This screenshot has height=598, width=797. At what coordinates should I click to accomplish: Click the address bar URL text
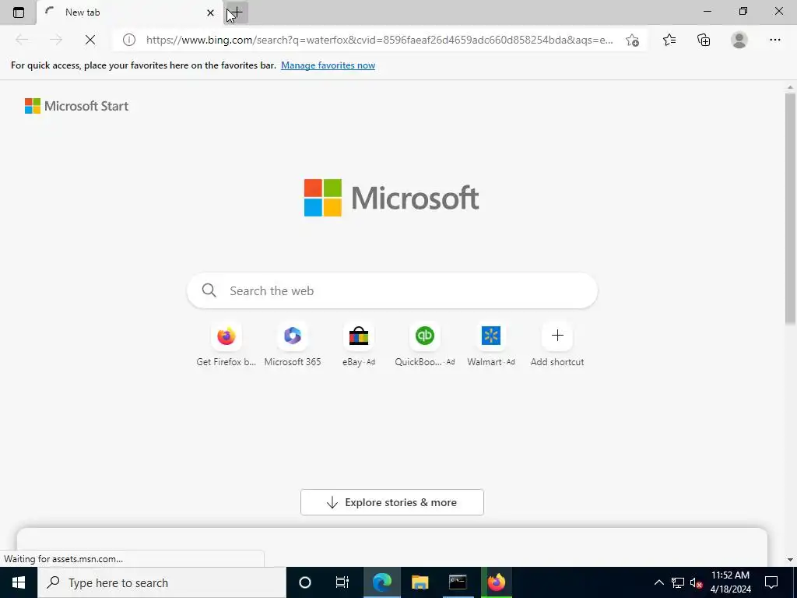pyautogui.click(x=379, y=40)
